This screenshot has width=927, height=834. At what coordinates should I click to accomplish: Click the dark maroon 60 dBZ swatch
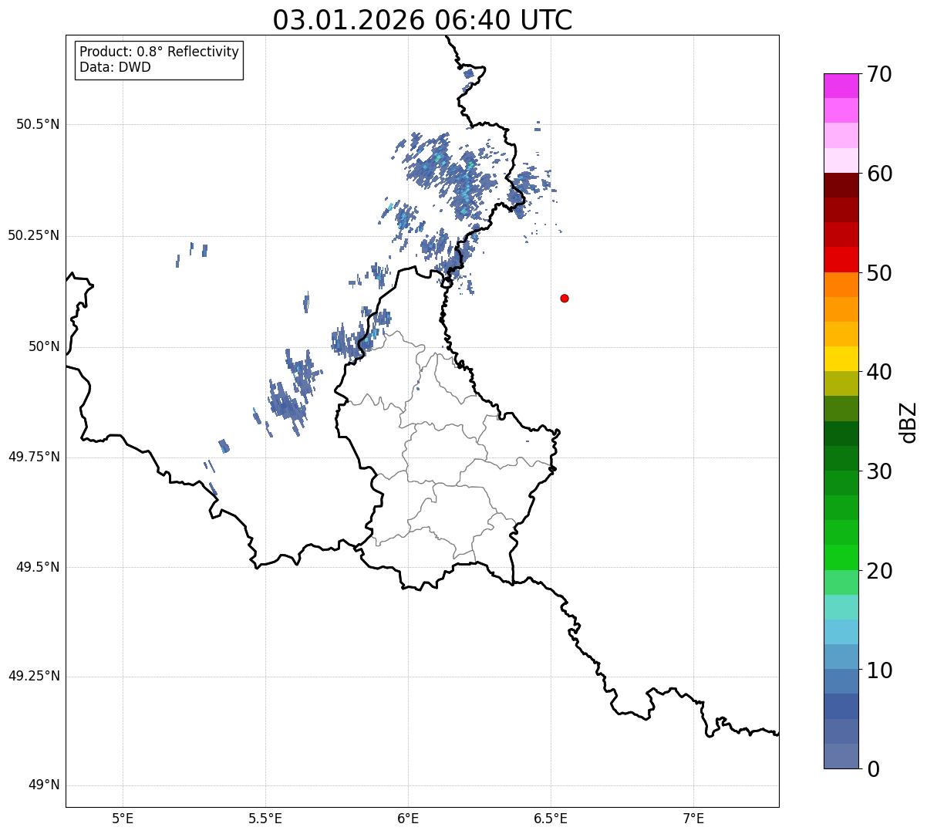point(841,185)
